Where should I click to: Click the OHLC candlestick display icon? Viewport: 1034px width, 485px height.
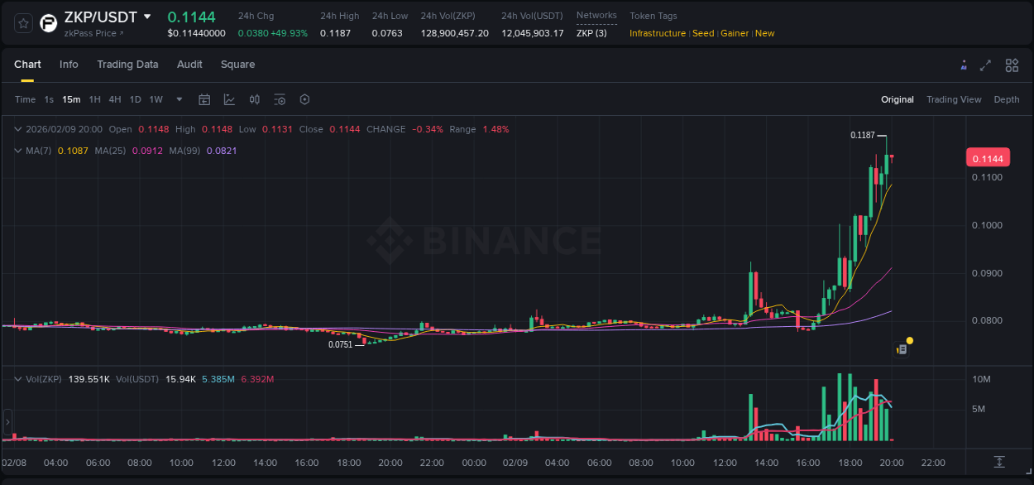(254, 99)
